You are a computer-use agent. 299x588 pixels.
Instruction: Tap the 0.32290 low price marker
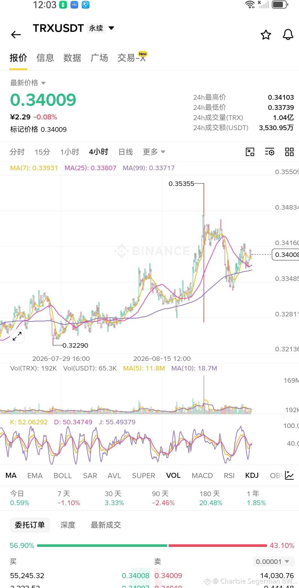75,345
